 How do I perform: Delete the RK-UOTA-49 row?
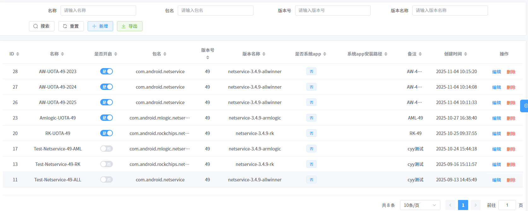[511, 134]
